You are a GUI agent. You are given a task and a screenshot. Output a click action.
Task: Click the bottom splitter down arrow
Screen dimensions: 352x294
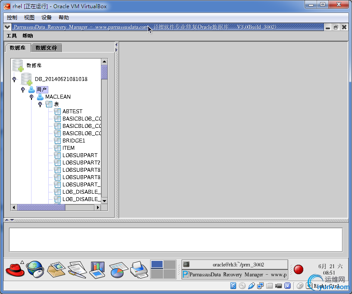tap(12, 220)
